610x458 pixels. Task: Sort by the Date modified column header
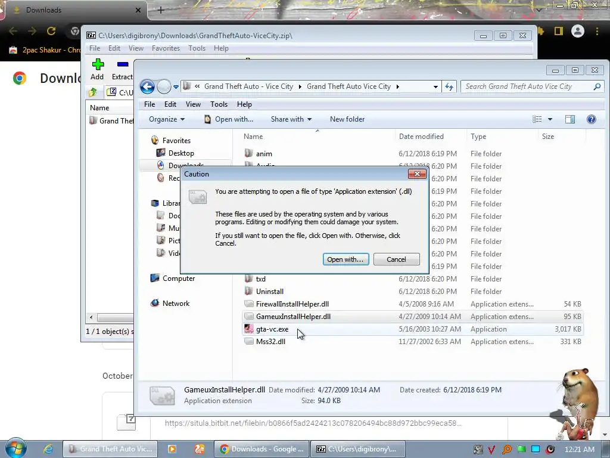click(x=430, y=137)
